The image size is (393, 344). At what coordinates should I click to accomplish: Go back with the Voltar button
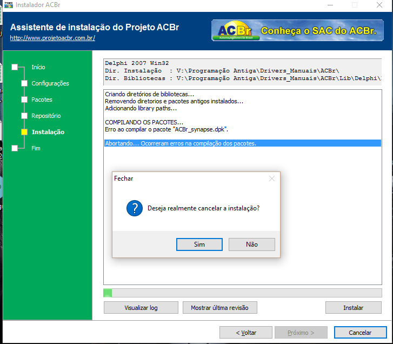coord(246,333)
